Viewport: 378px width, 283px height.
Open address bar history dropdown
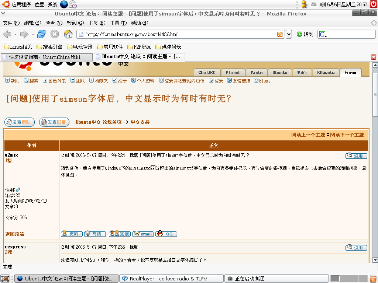pyautogui.click(x=289, y=34)
